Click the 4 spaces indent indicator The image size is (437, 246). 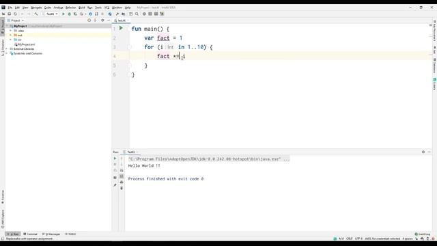408,238
